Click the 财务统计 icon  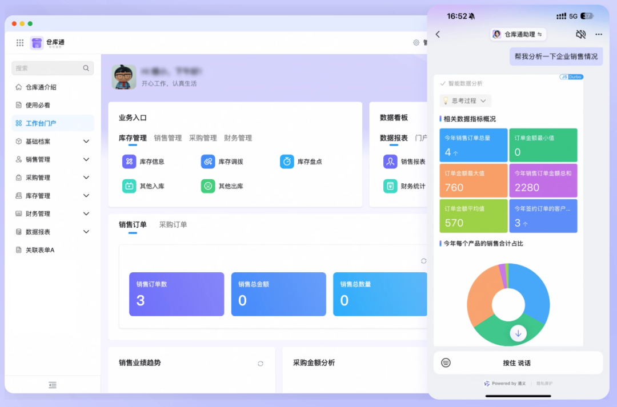coord(390,186)
